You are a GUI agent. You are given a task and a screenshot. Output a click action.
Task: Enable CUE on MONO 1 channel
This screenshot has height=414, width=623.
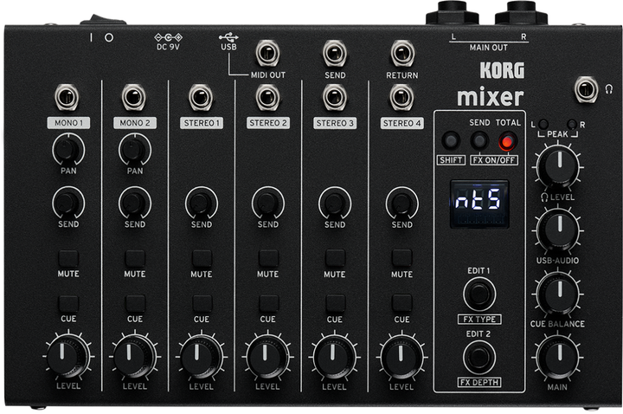click(68, 303)
